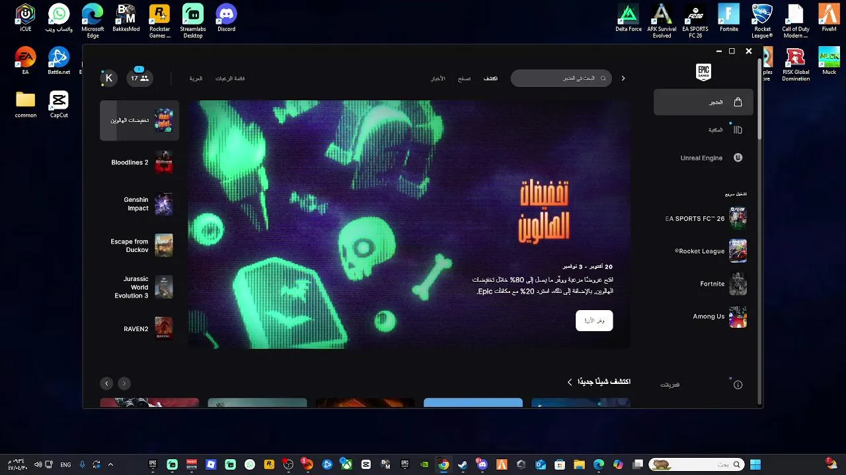Open the common folder on desktop
The height and width of the screenshot is (475, 846).
point(25,104)
